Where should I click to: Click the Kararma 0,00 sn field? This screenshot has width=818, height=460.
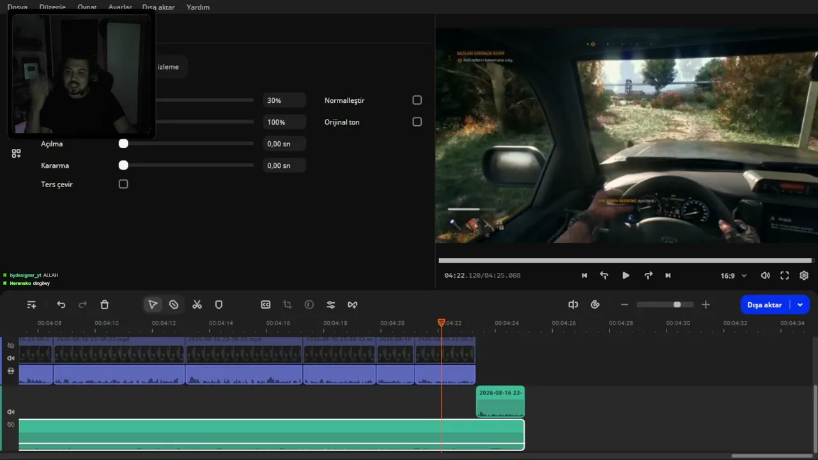point(284,165)
